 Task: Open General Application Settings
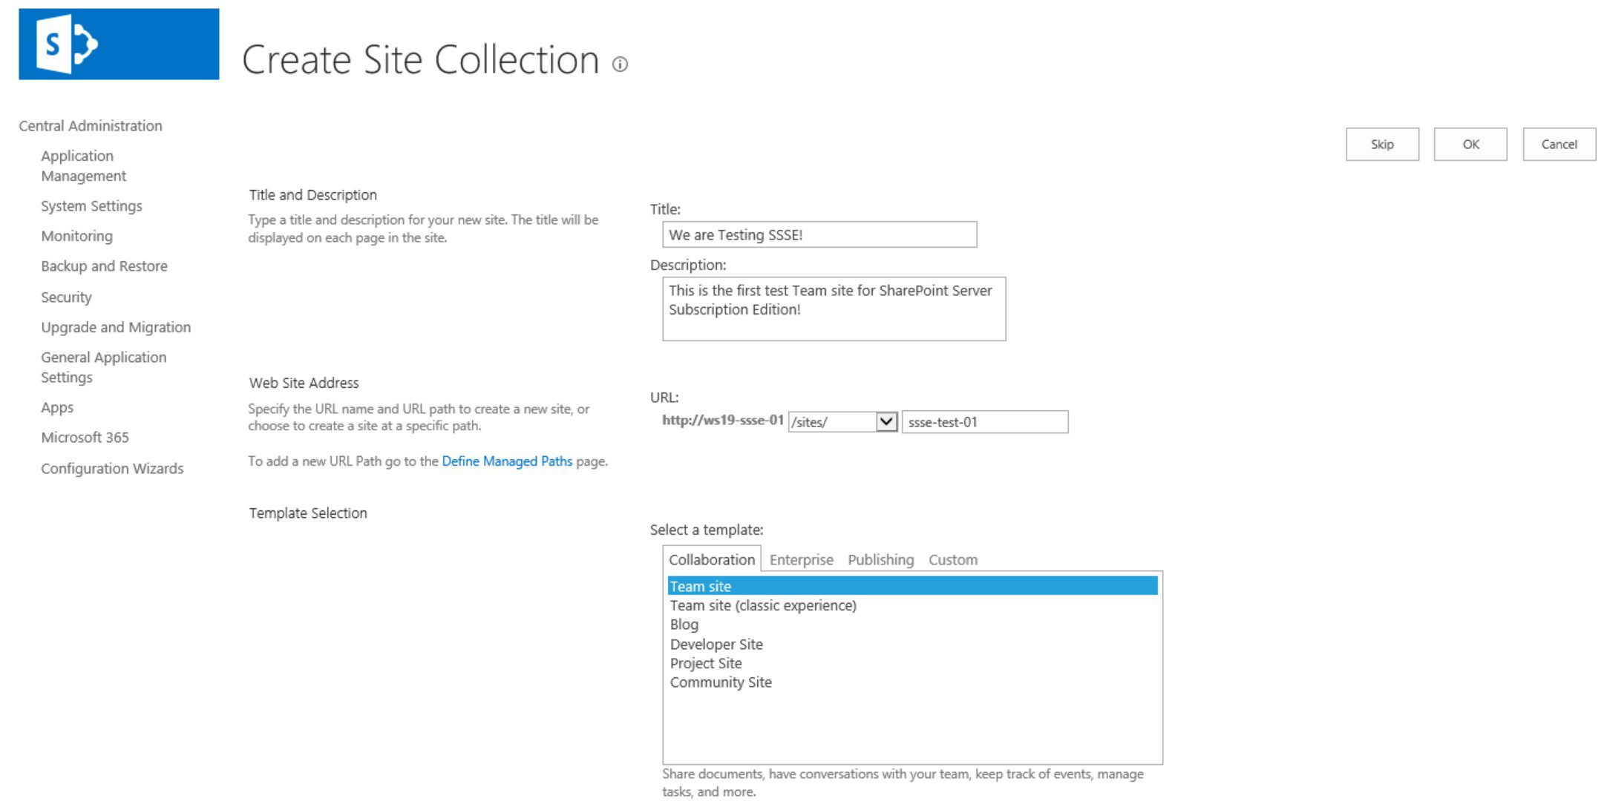pyautogui.click(x=103, y=367)
